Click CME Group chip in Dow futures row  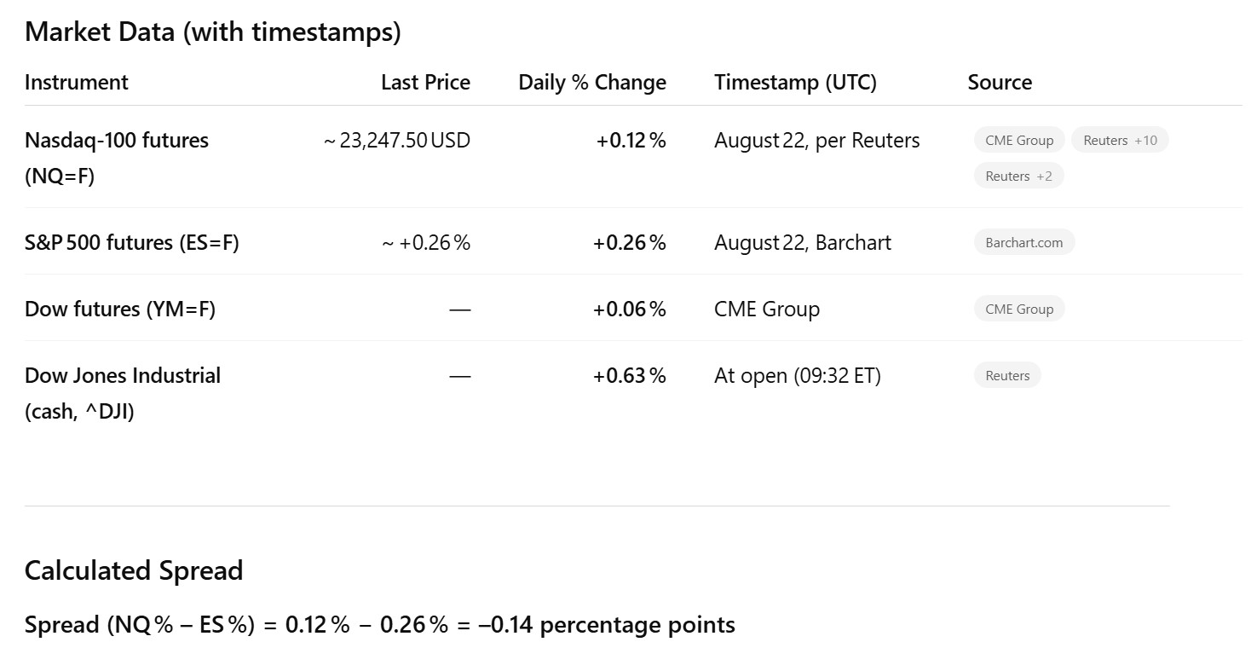[x=1018, y=309]
